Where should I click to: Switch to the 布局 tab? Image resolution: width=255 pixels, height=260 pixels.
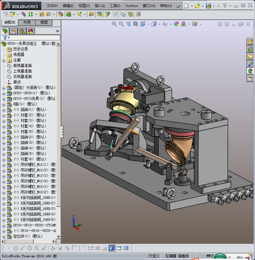pos(27,22)
